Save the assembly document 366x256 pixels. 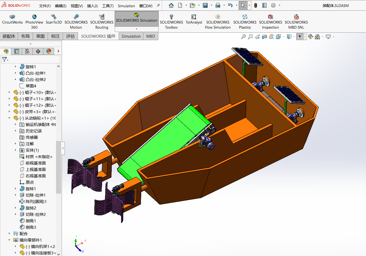click(x=205, y=5)
